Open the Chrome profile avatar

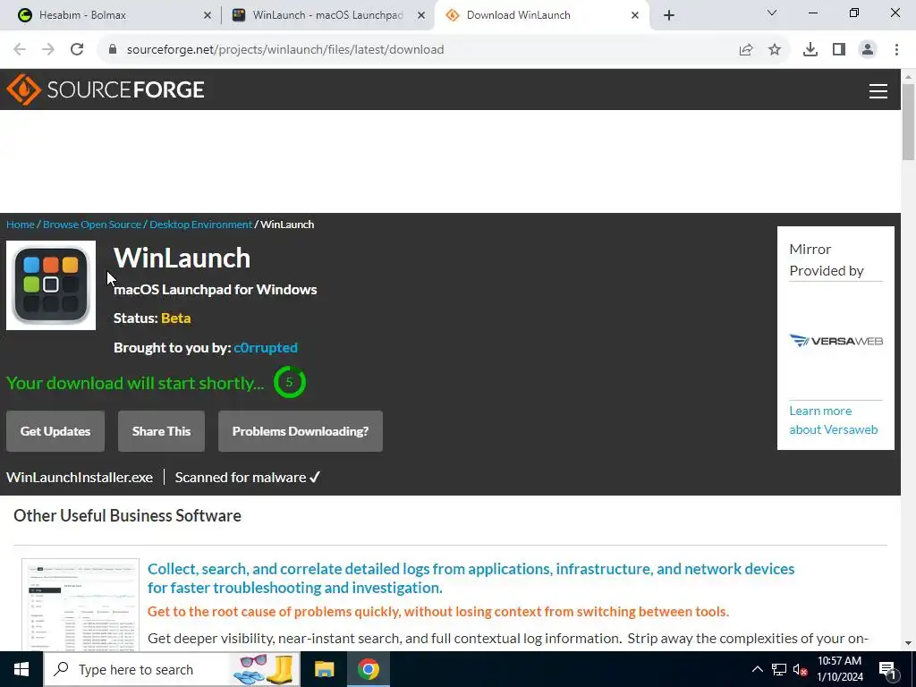[x=868, y=50]
